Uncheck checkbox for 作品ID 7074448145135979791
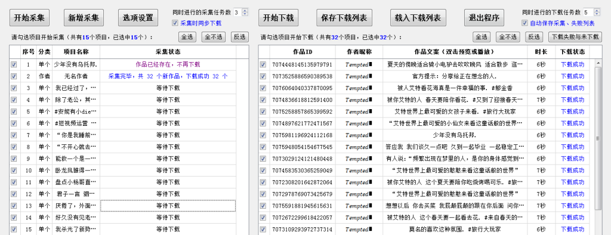This screenshot has height=235, width=611. (263, 64)
